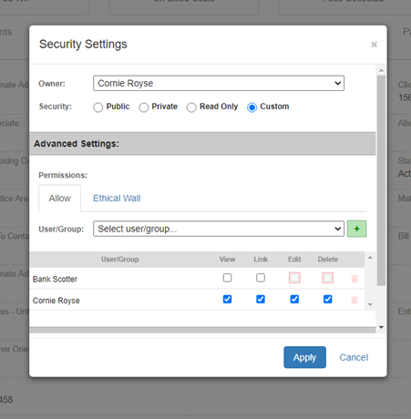Enable Link permission for Bank Scotter
Viewport: 411px width, 419px height.
pos(261,278)
